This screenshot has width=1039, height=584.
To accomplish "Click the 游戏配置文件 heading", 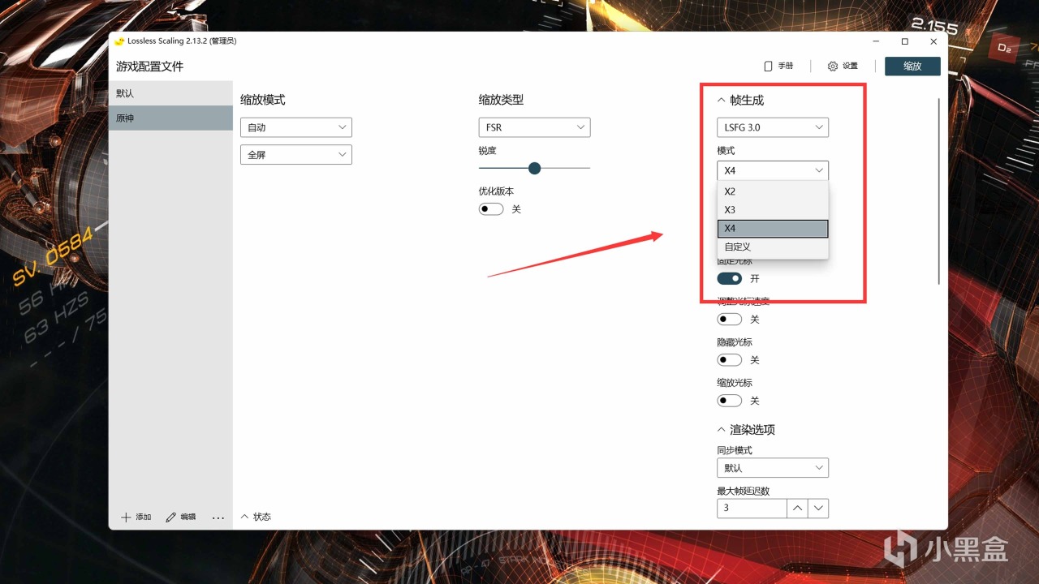I will pos(149,67).
